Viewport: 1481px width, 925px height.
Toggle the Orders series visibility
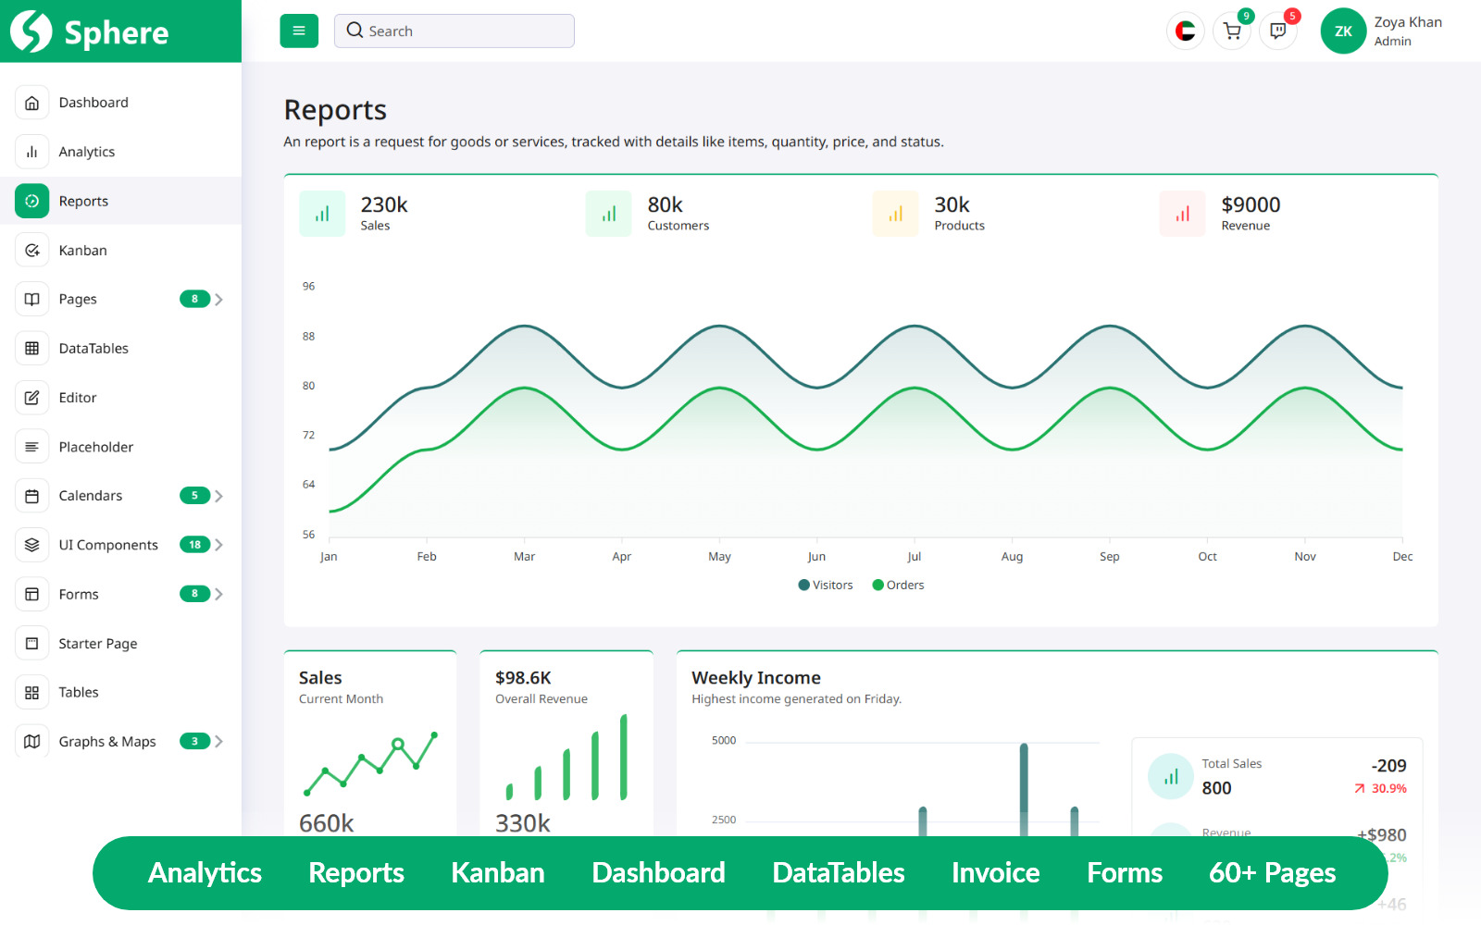pos(896,585)
